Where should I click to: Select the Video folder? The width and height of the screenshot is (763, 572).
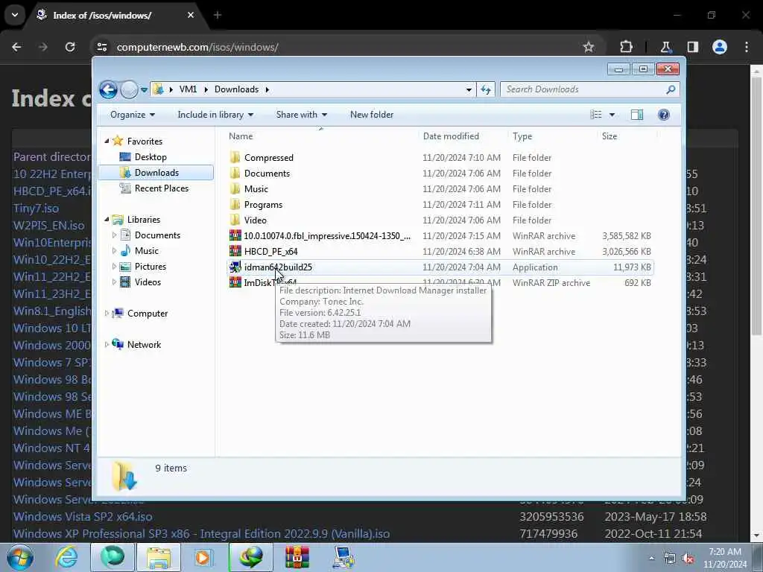[255, 220]
